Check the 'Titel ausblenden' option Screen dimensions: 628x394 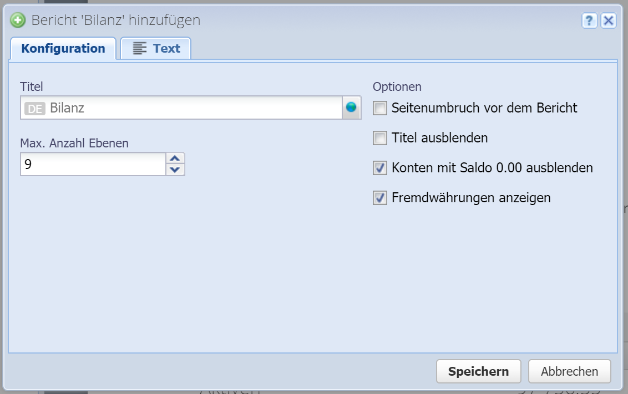(380, 138)
